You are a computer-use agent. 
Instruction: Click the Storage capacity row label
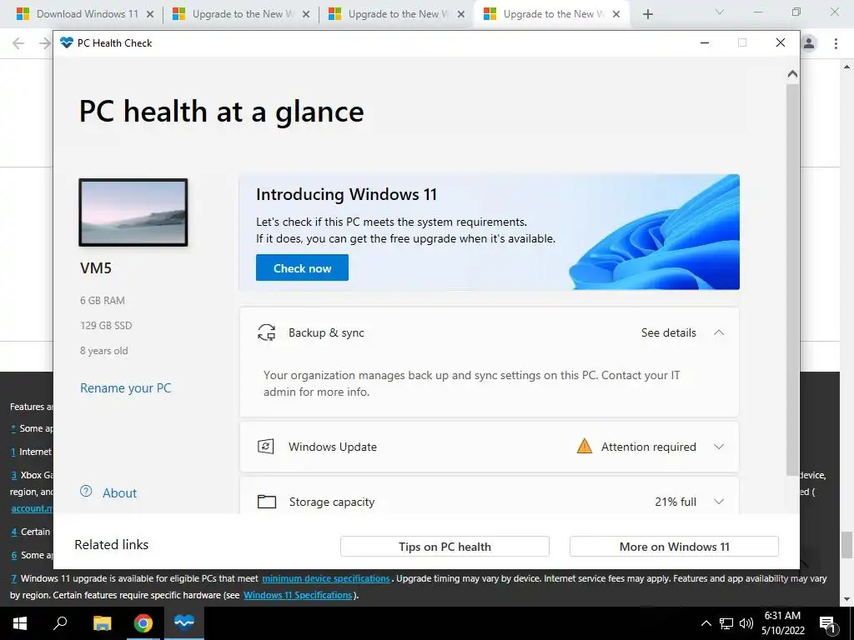[332, 502]
